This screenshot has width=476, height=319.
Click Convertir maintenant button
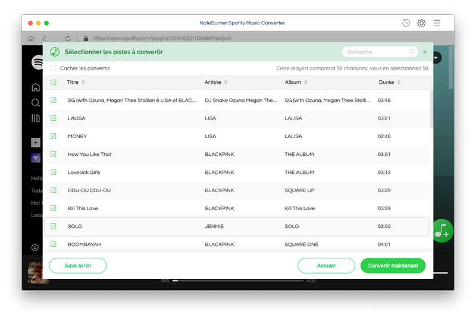[393, 265]
